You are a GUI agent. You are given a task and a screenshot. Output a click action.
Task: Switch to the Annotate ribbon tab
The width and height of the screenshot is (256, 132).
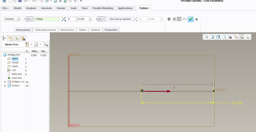[47, 8]
